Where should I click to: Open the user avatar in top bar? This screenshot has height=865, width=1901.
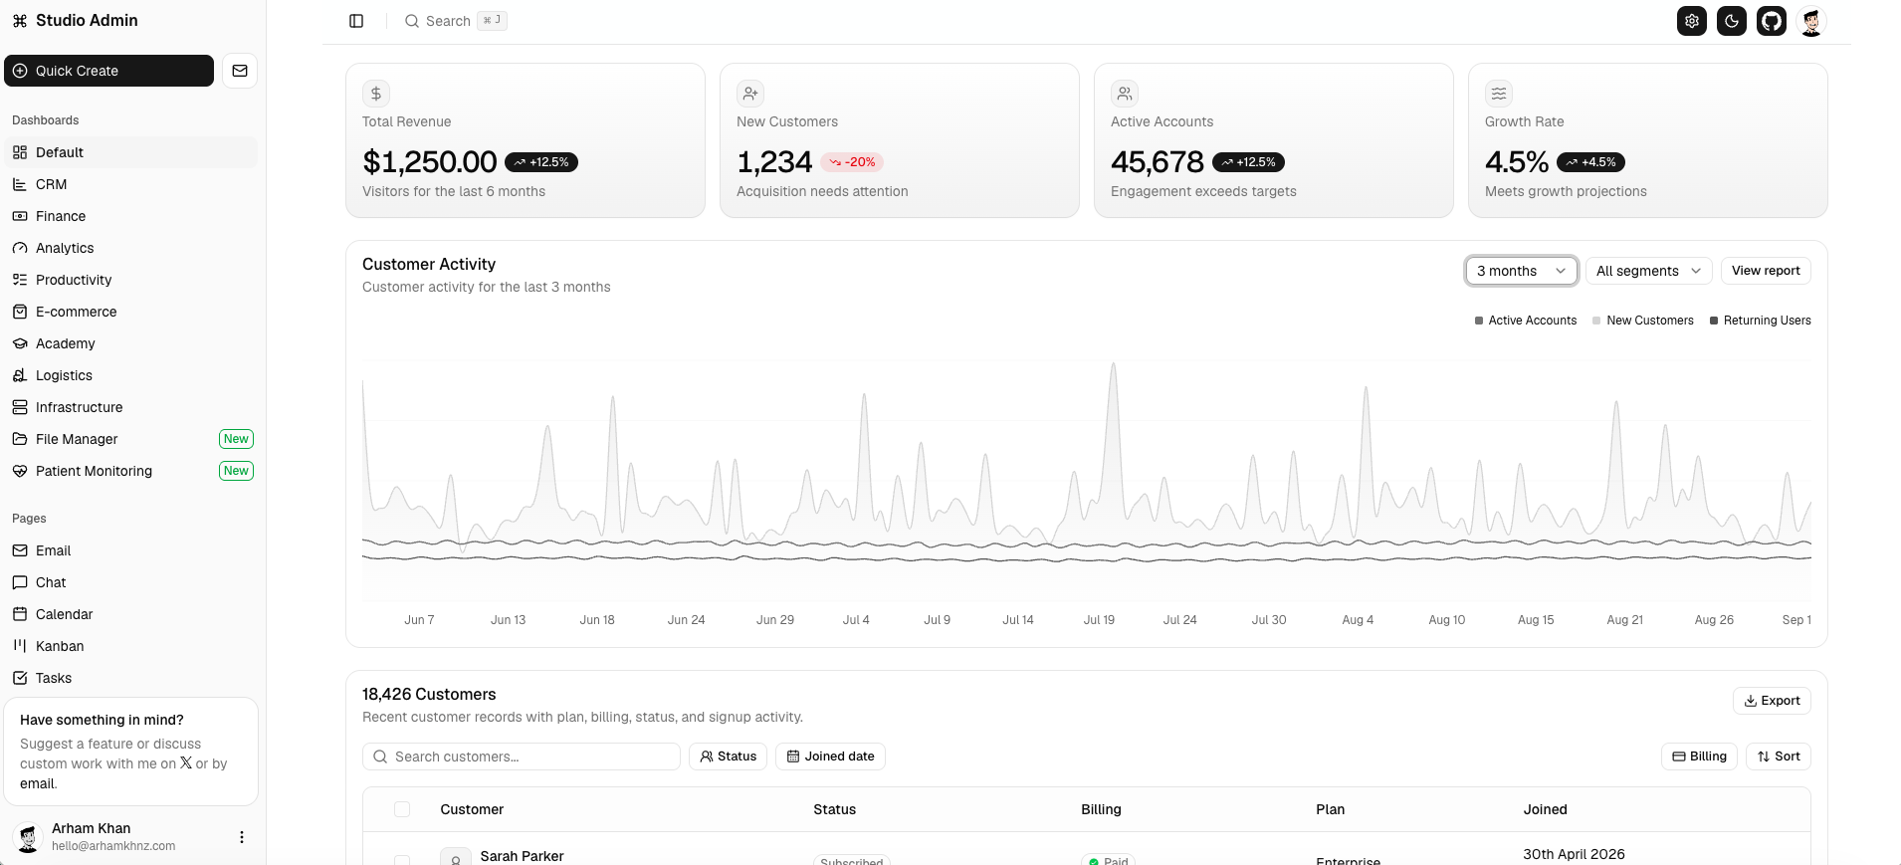click(x=1811, y=21)
